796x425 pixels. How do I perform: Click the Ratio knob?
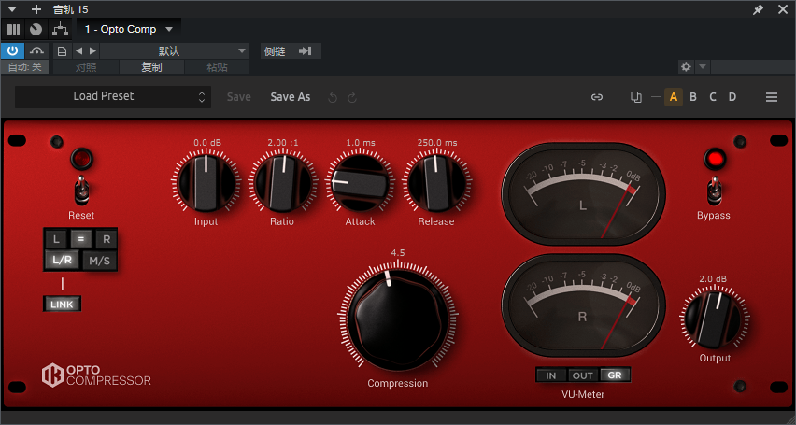click(x=282, y=182)
